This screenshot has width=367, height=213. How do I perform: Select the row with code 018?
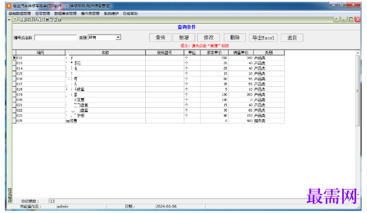coord(149,89)
